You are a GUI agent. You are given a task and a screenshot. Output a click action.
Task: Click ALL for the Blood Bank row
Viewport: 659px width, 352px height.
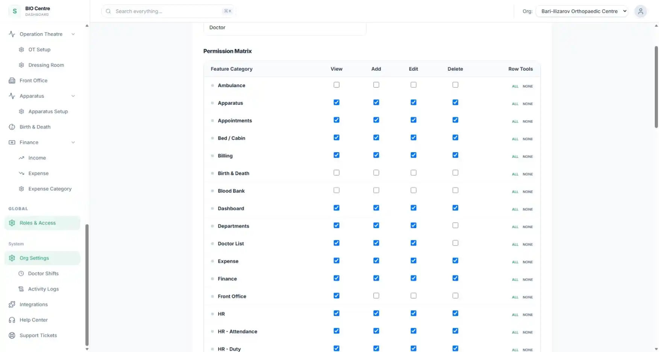pos(515,192)
